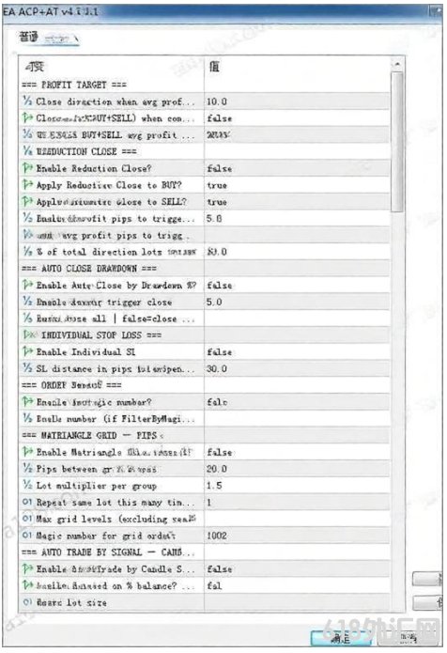This screenshot has width=447, height=653.
Task: Click the 'Lot multiplier per group' label
Action: 97,486
